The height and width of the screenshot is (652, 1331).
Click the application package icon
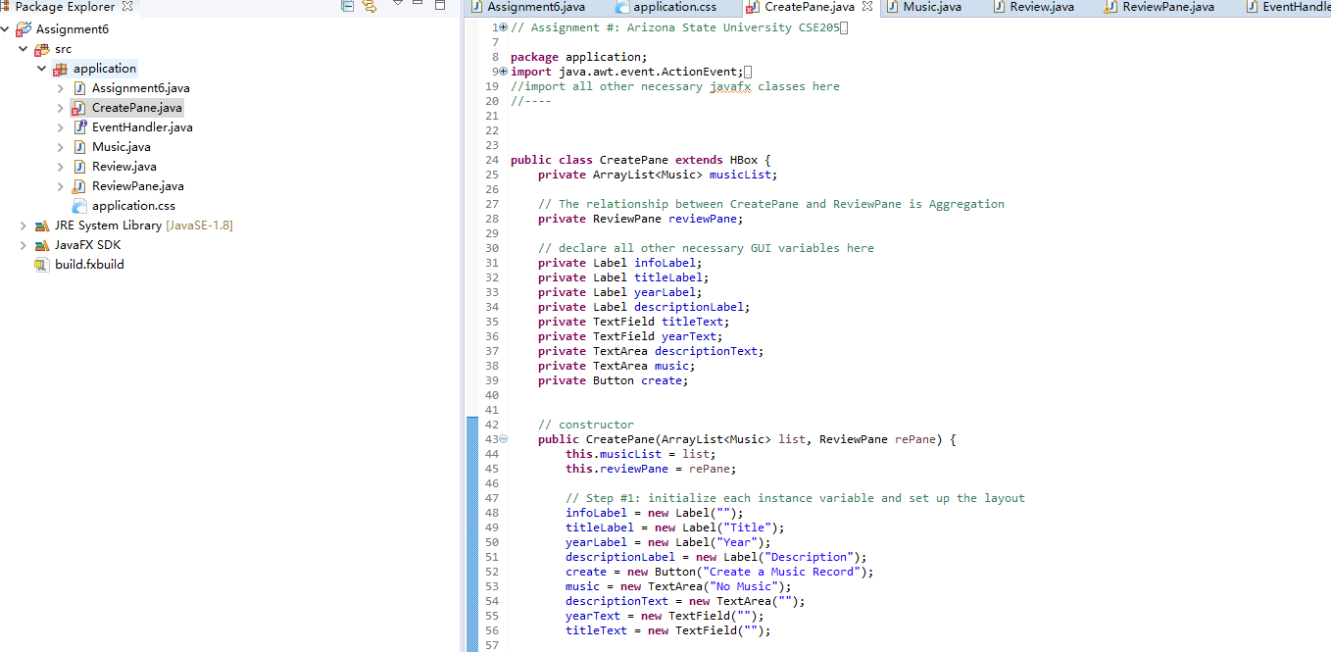click(61, 69)
